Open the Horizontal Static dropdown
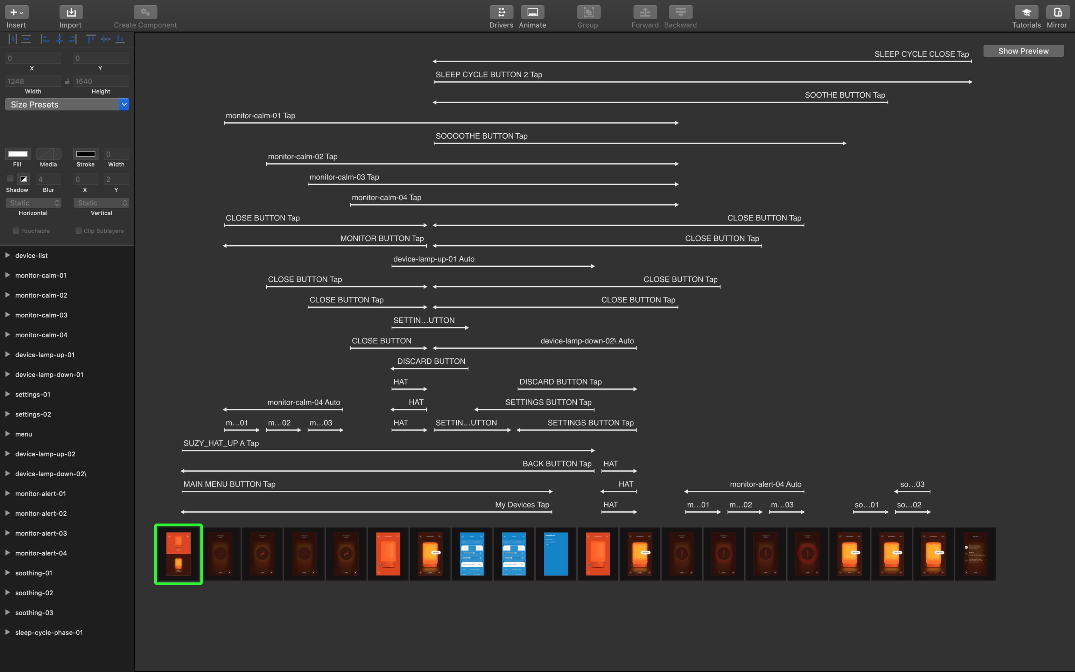 pyautogui.click(x=33, y=203)
